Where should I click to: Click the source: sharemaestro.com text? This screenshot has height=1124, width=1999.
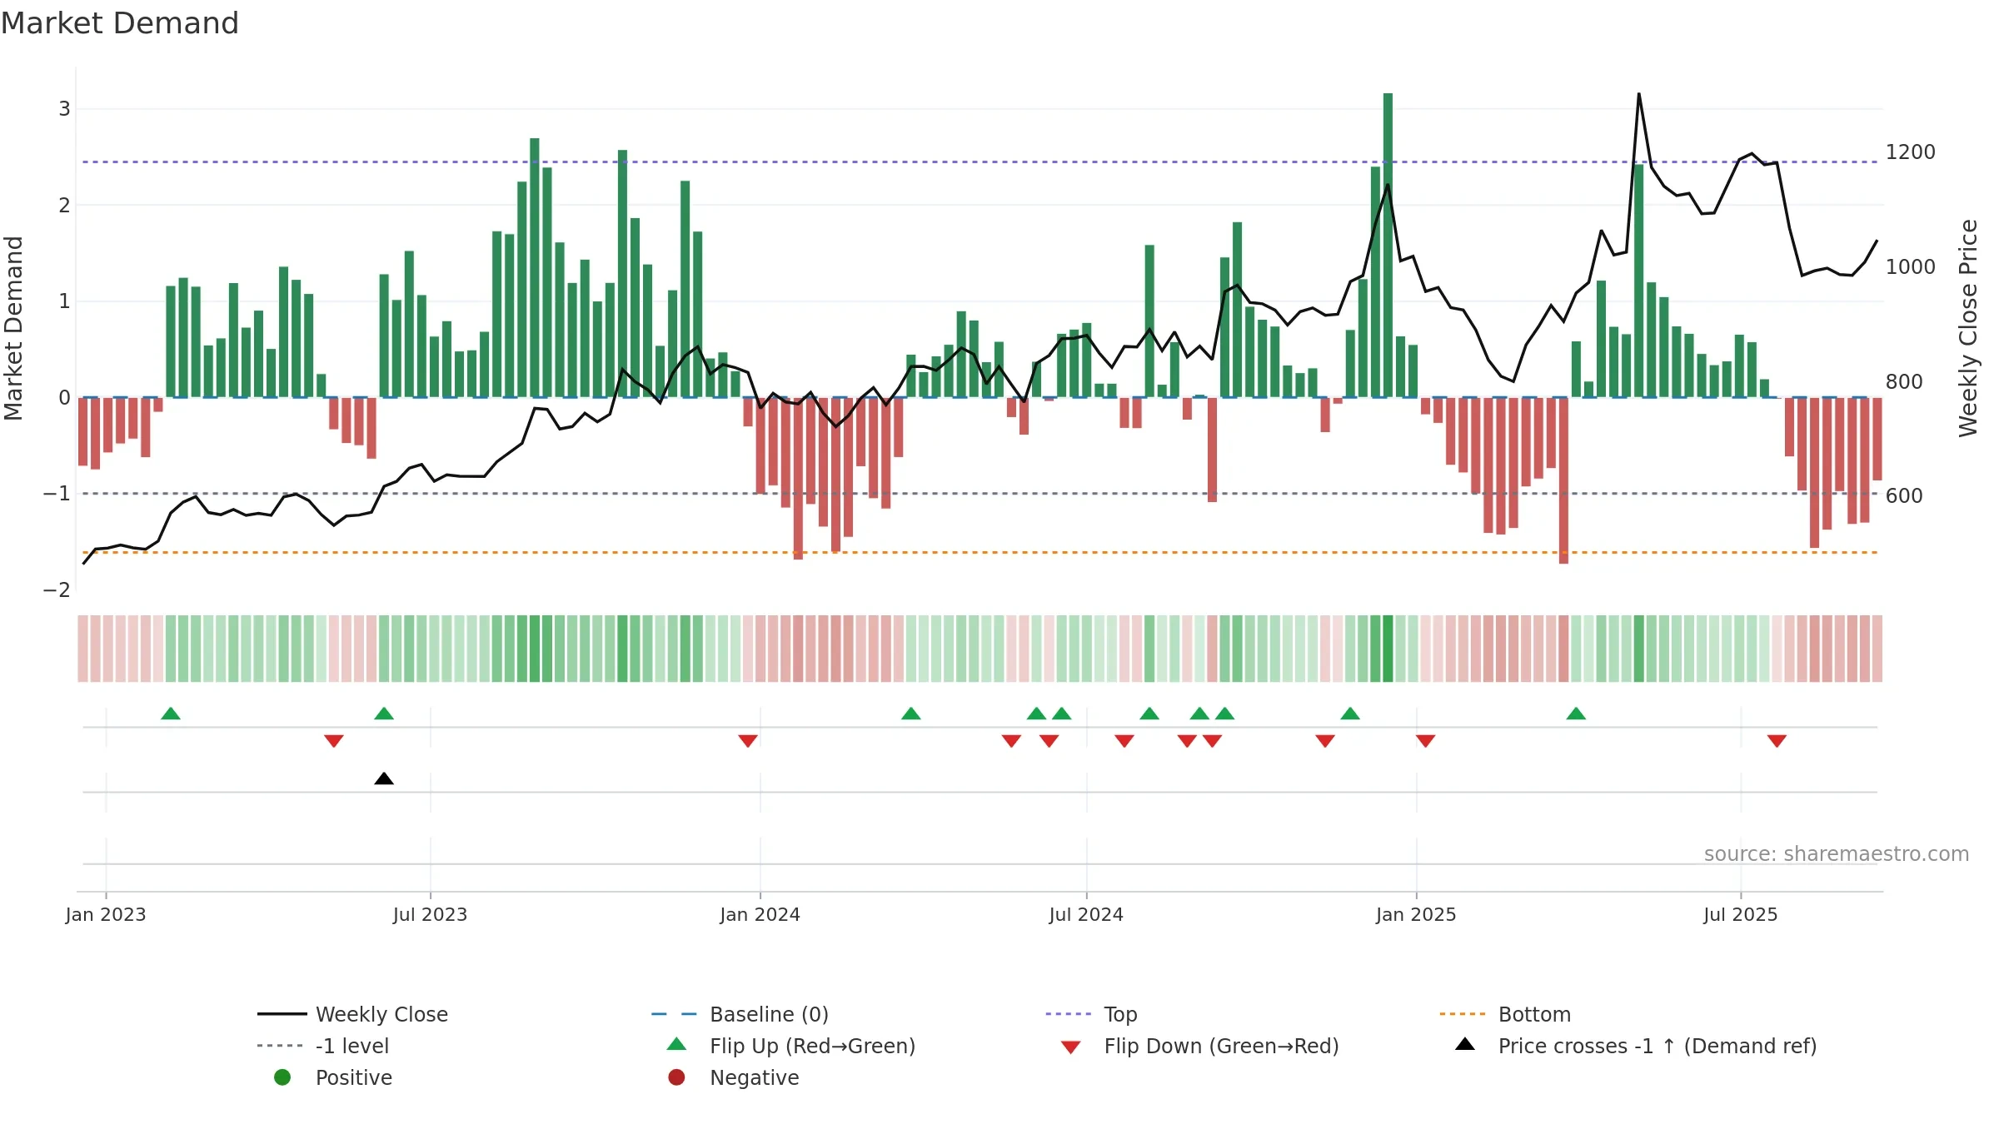click(x=1836, y=854)
